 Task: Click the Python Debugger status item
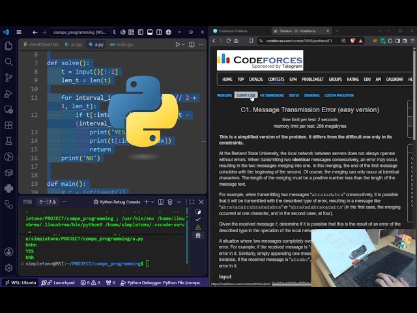[x=160, y=282]
